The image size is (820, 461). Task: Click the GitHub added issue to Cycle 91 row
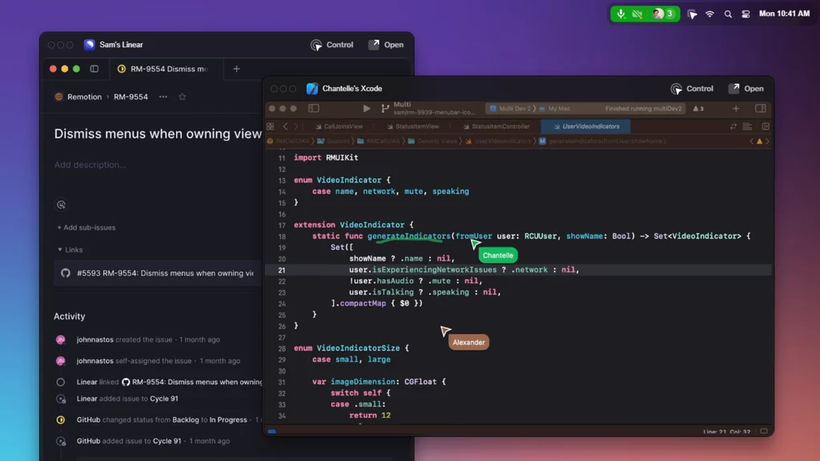[x=143, y=441]
